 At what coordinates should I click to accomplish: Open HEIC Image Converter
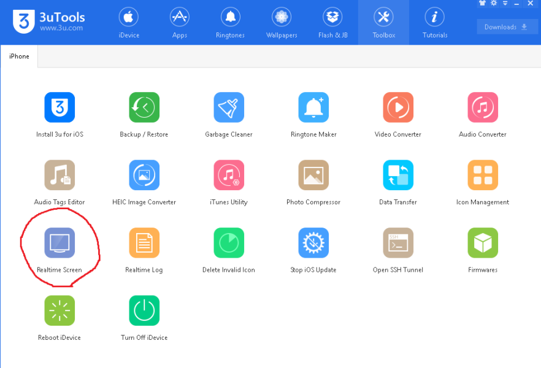pyautogui.click(x=144, y=175)
